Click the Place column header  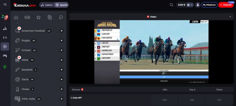(x=219, y=90)
